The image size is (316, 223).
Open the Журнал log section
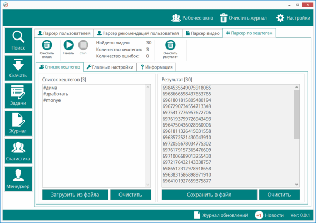[x=17, y=123]
